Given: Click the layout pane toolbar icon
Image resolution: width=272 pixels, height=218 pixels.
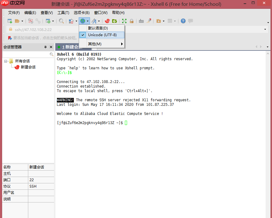Looking at the screenshot, I should (170, 21).
